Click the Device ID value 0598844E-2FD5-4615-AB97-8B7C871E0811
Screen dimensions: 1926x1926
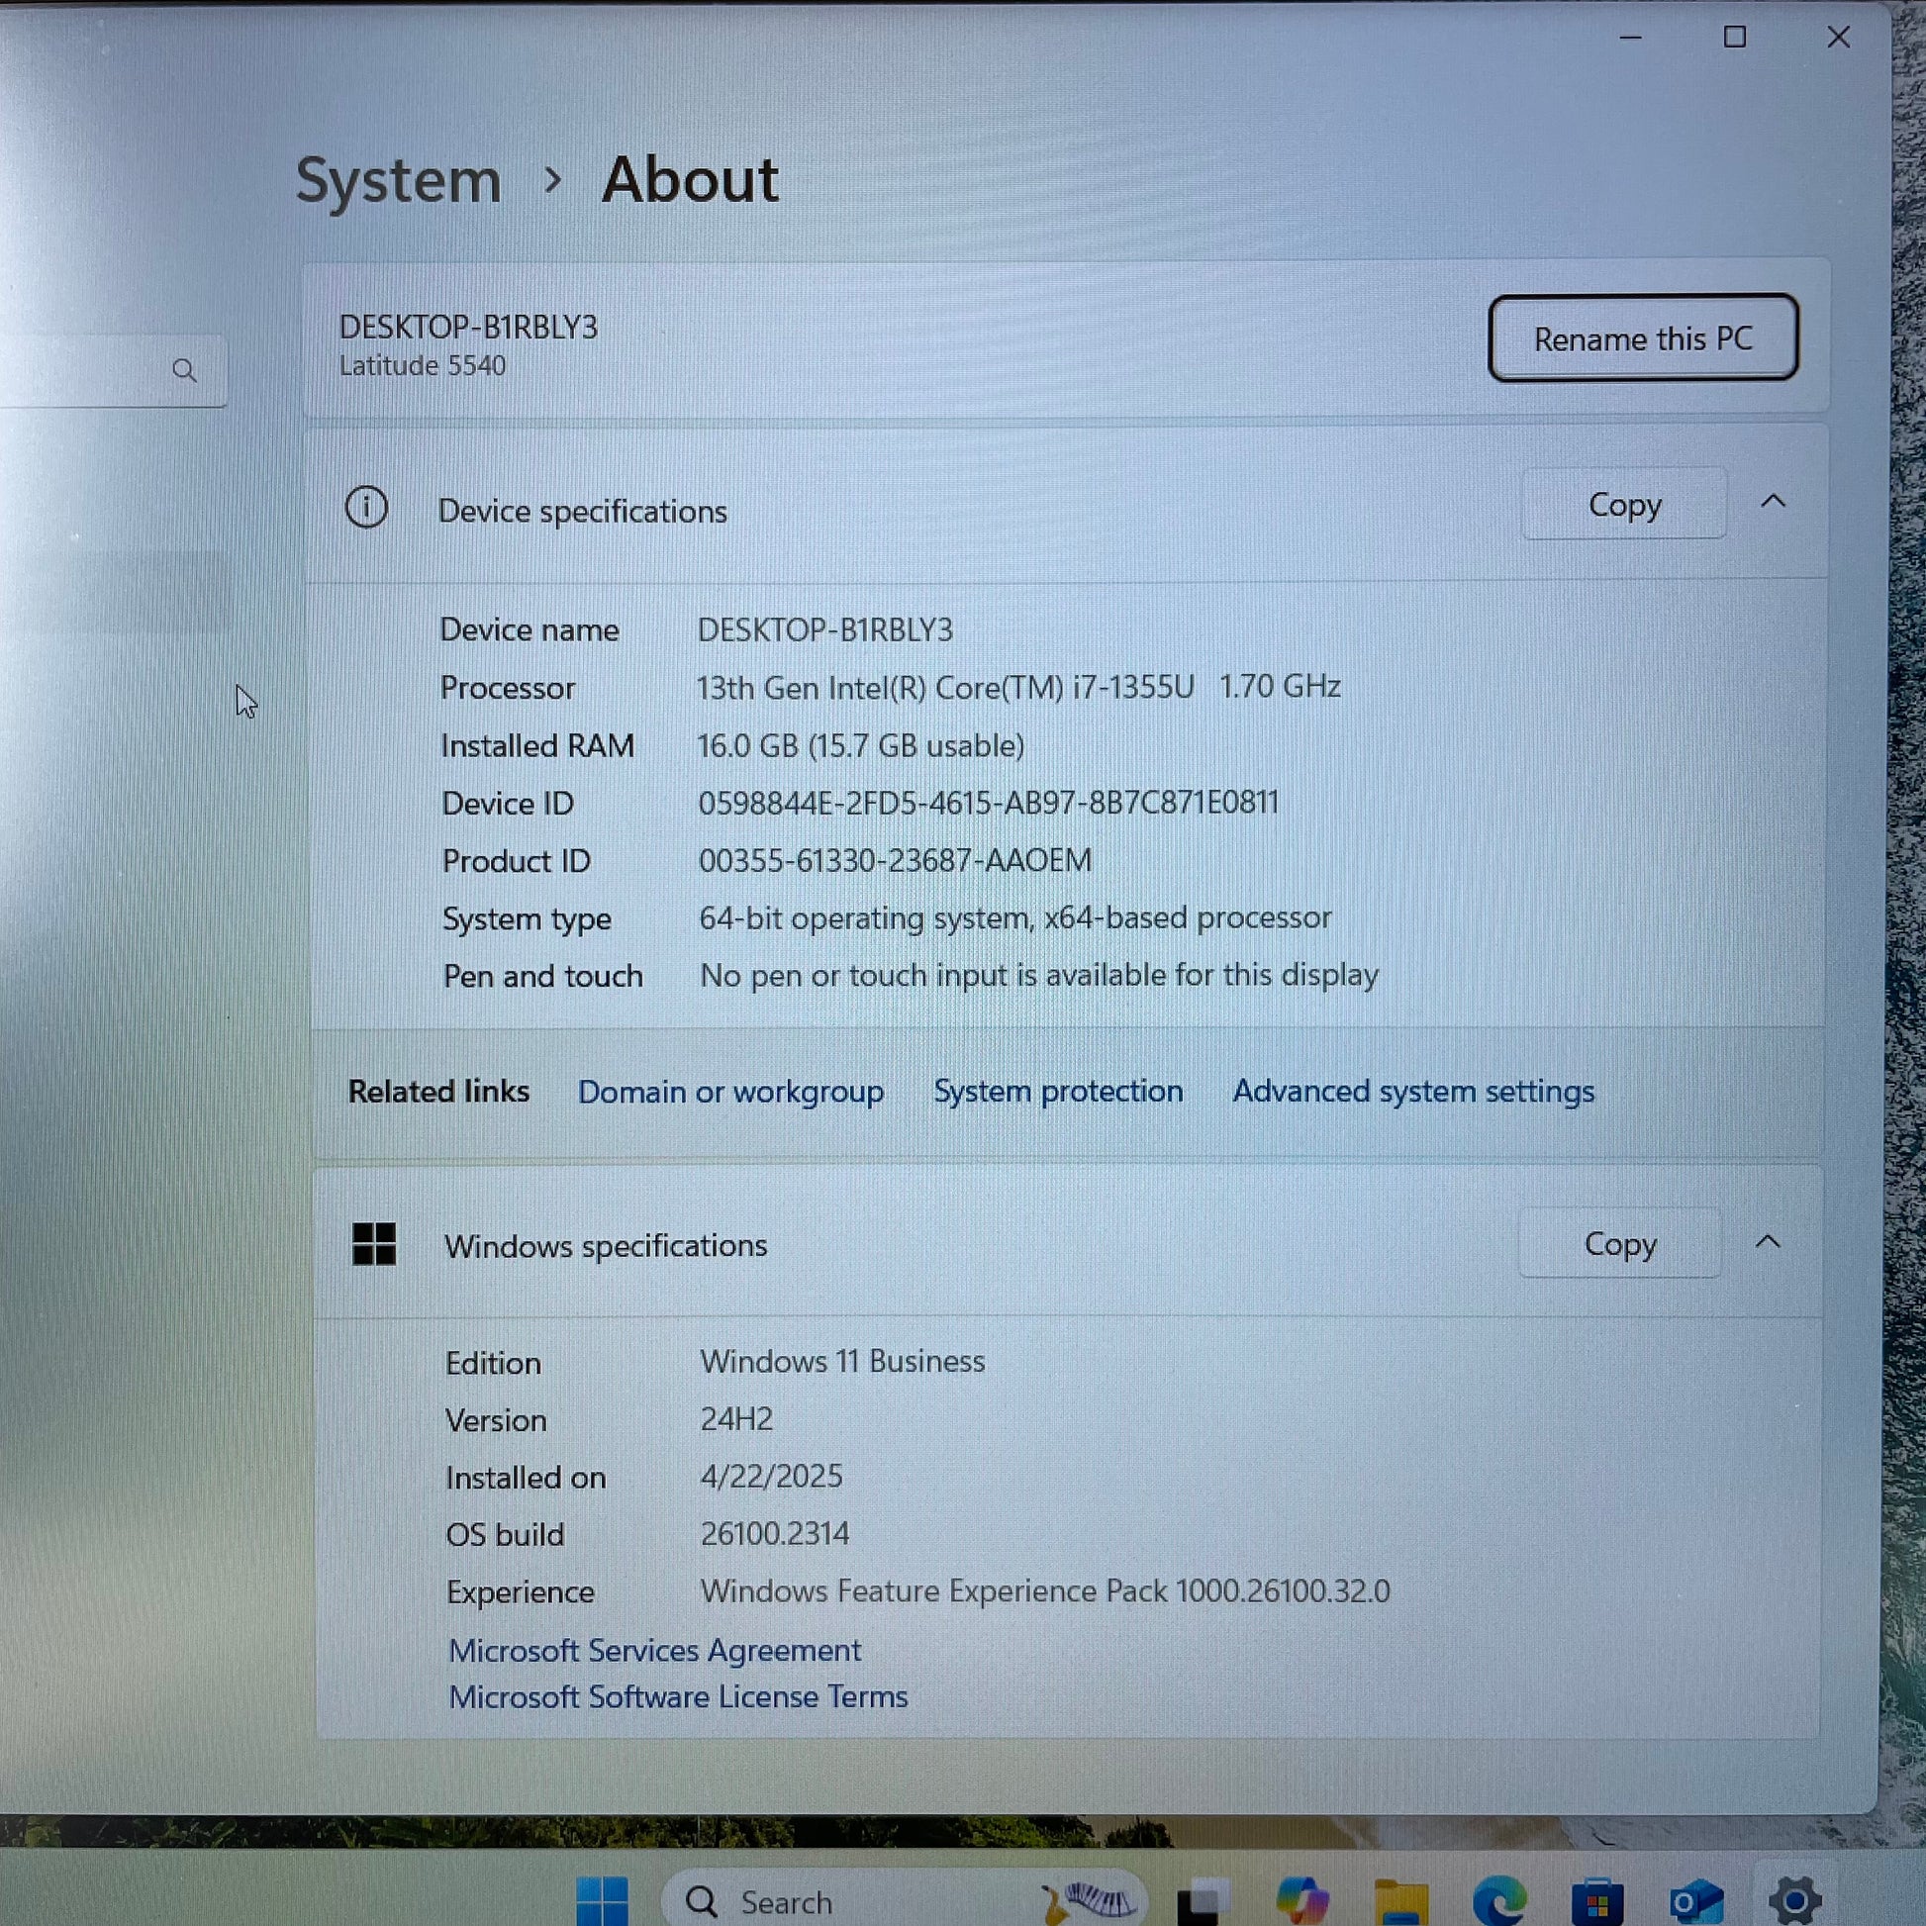coord(988,803)
